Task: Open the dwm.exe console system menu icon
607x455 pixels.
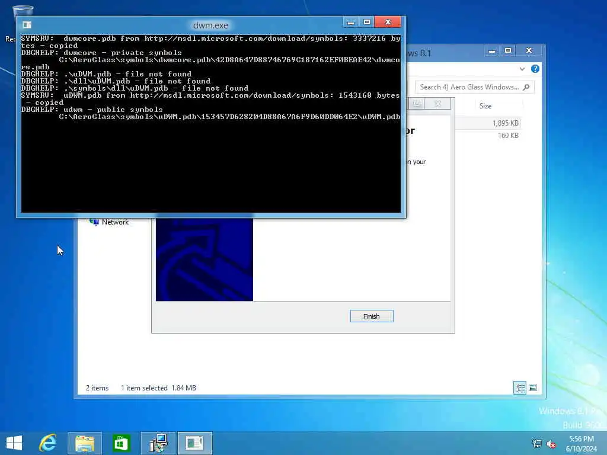Action: coord(27,25)
